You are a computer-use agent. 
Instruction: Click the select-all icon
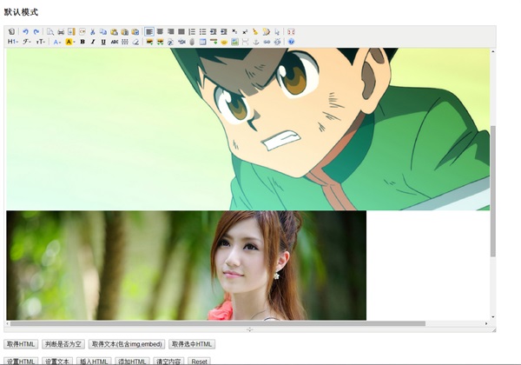click(277, 31)
